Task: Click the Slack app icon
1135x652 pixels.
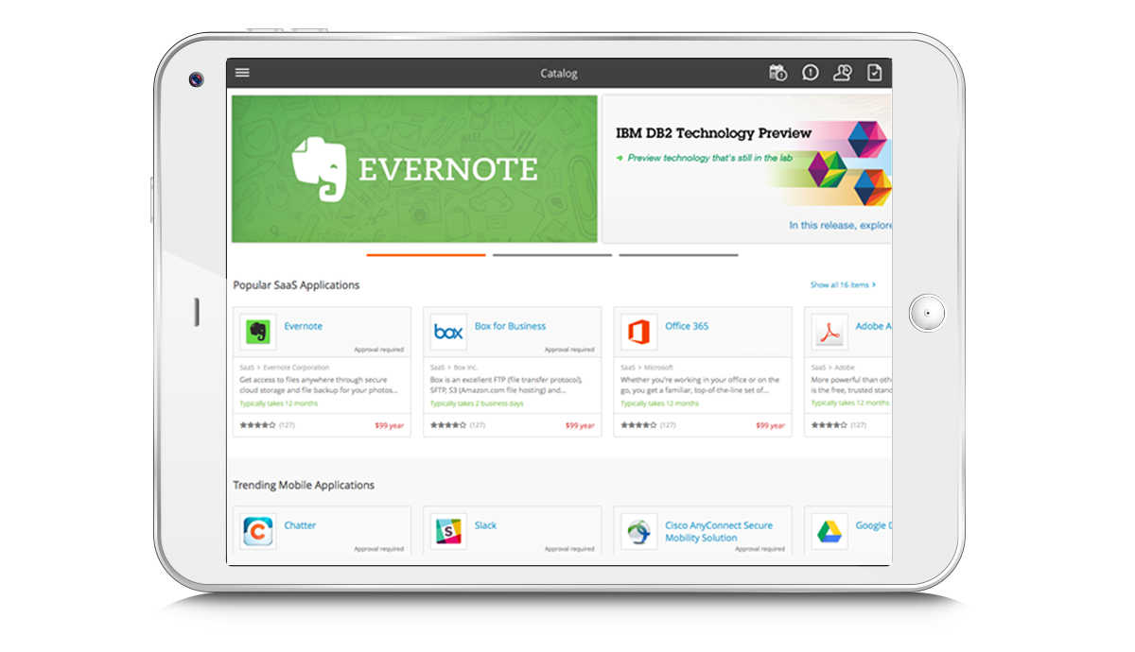Action: coord(448,531)
